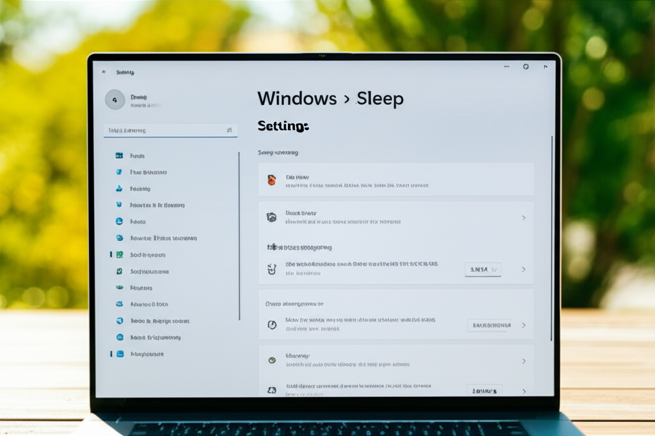Click the back arrow in the title bar

(104, 72)
